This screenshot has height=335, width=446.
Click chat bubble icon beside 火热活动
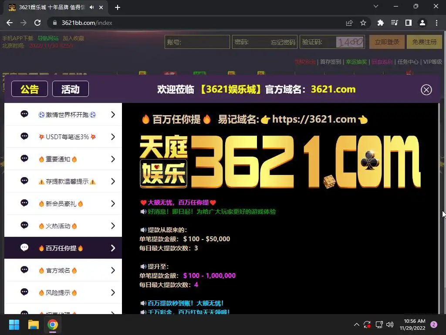24,225
